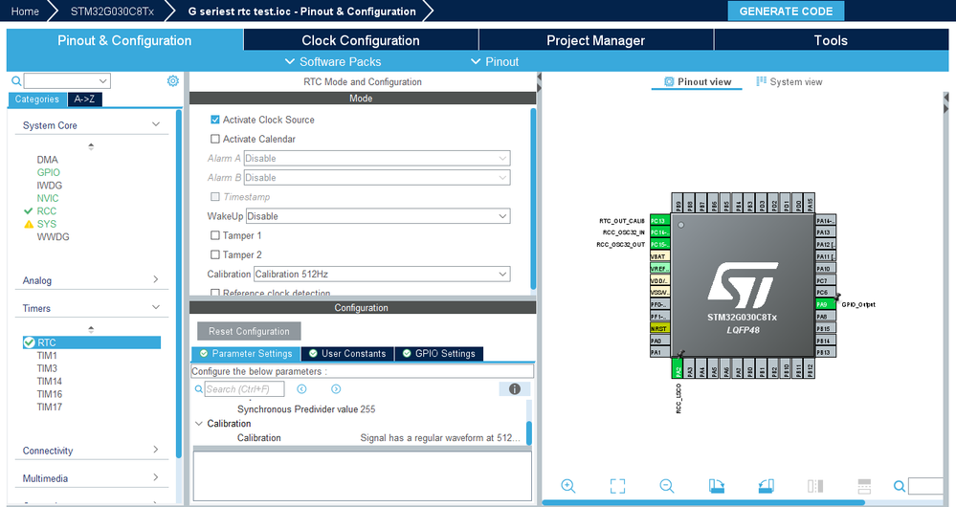Go to previous parameter search result
Viewport: 956px width, 507px height.
click(301, 388)
